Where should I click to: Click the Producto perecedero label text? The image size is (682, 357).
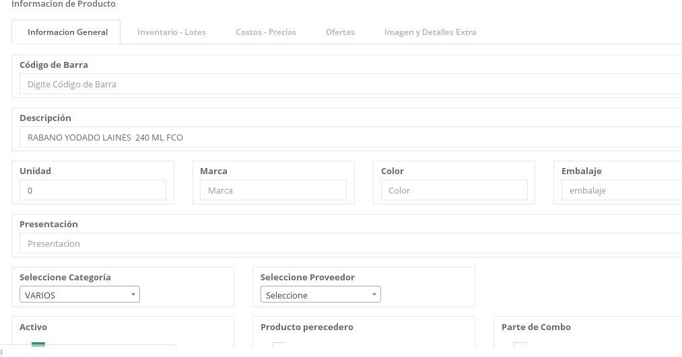(x=306, y=327)
